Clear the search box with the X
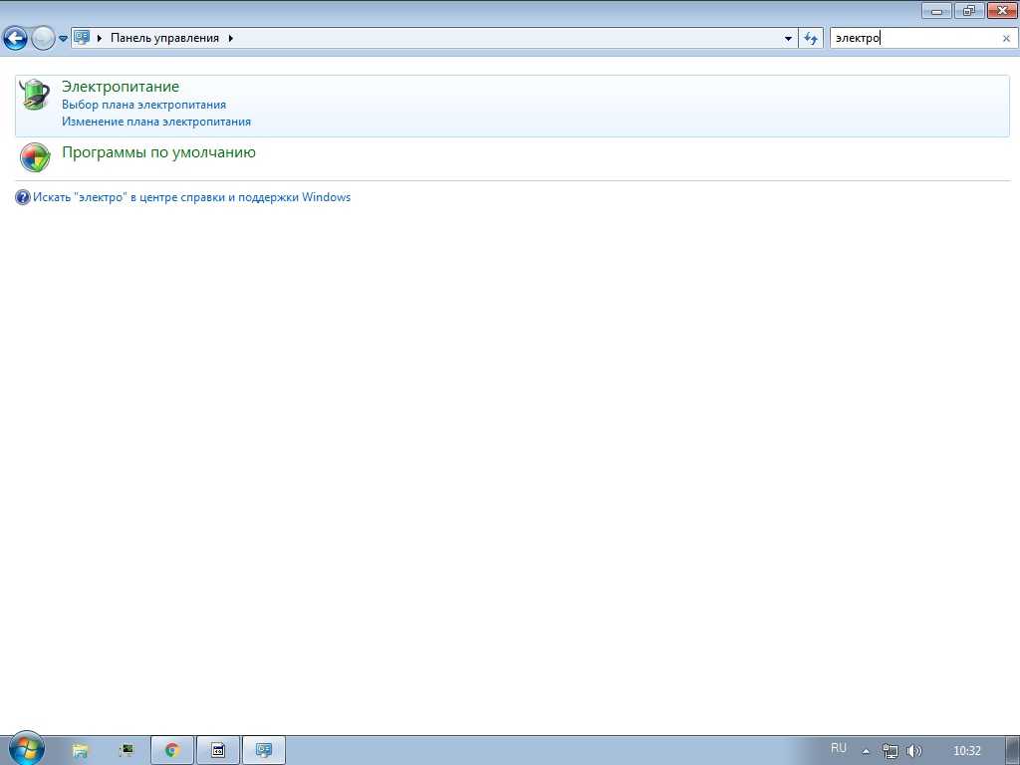This screenshot has height=765, width=1020. click(1006, 39)
